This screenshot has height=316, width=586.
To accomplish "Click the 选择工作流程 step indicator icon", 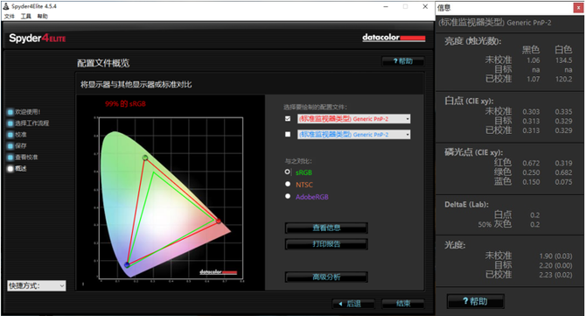I will point(10,123).
